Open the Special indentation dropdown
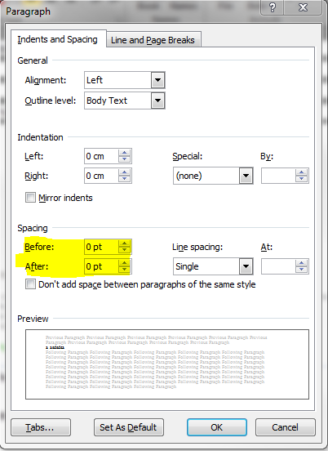The height and width of the screenshot is (451, 328). 246,176
